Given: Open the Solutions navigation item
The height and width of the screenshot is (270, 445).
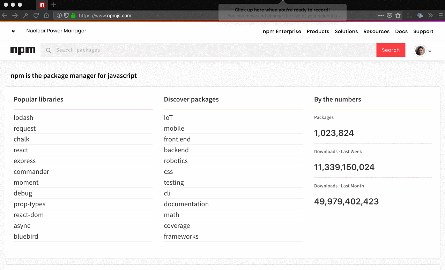Looking at the screenshot, I should (346, 31).
